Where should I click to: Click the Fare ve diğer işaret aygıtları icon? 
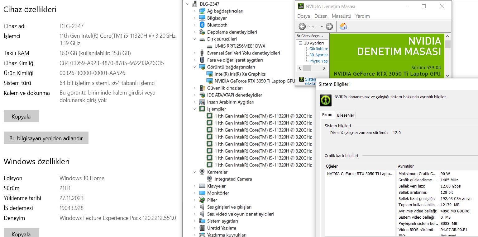coord(202,60)
